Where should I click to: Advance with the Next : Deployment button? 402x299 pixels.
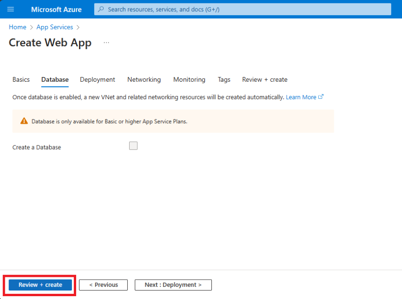pyautogui.click(x=173, y=285)
